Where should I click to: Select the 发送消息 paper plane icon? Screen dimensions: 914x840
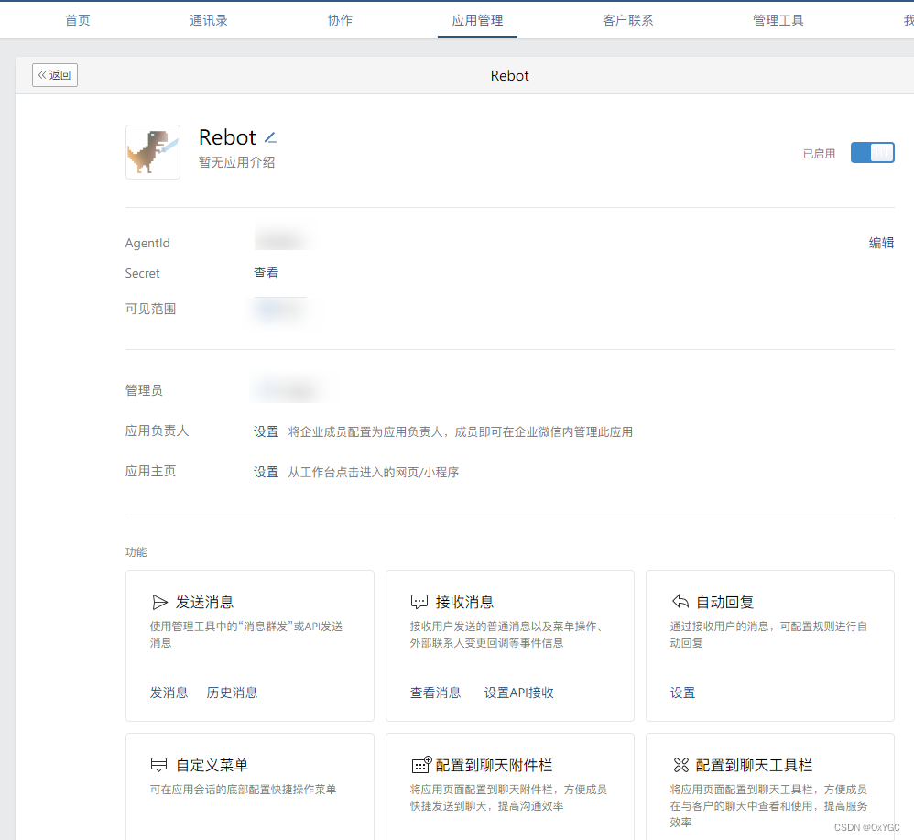coord(159,602)
